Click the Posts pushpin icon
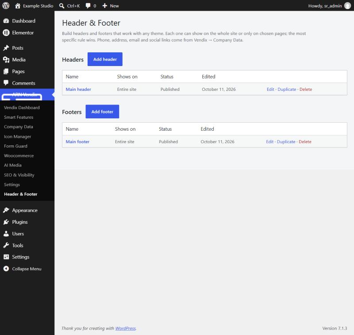The image size is (354, 335). [x=6, y=48]
